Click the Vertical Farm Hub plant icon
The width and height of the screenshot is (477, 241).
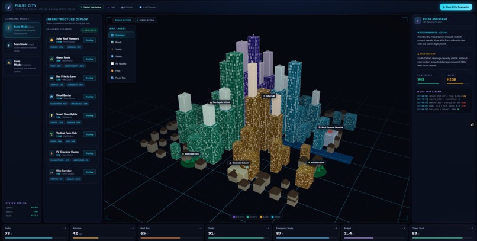tap(51, 134)
